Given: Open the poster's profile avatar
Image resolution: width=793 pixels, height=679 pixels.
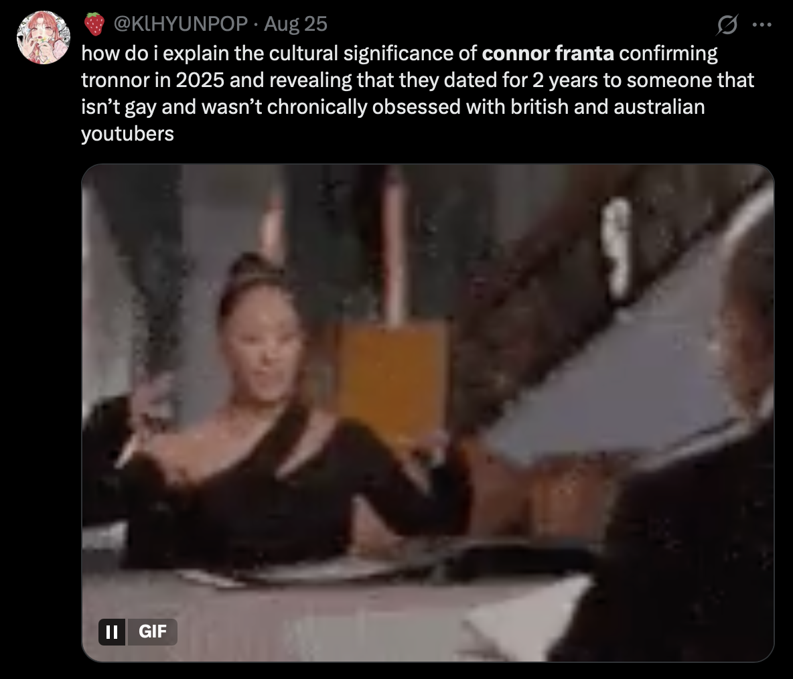Looking at the screenshot, I should click(44, 37).
